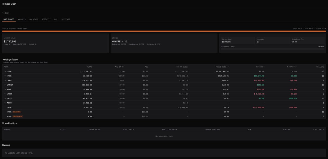Click VAULT return $-1,729.70
Image resolution: width=328 pixels, height=159 pixels.
tap(259, 94)
